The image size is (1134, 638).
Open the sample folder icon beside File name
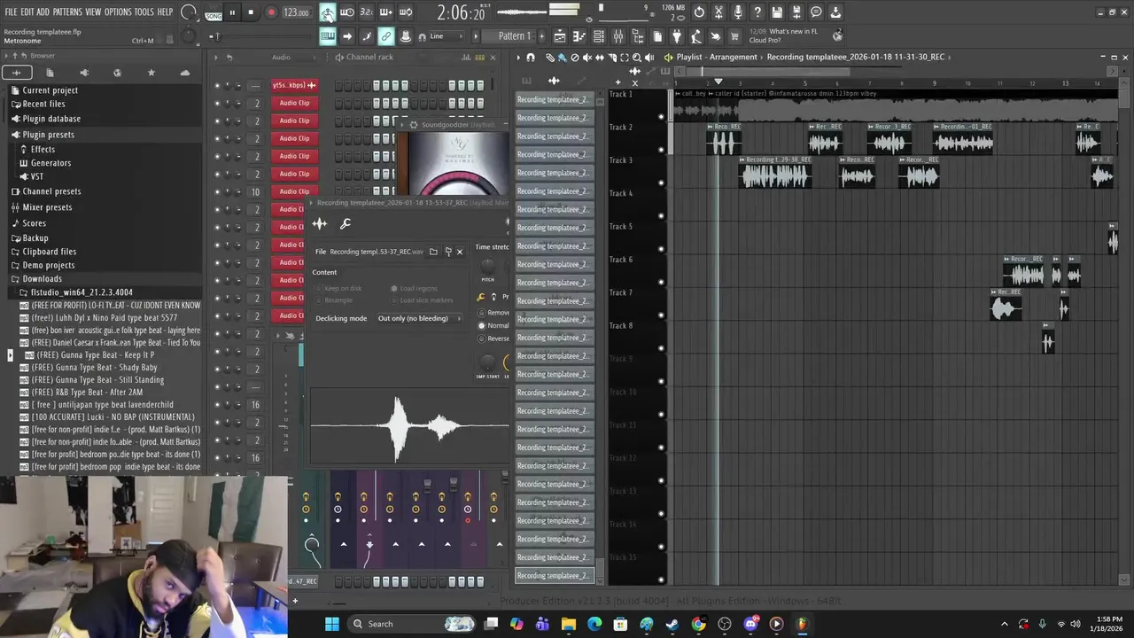[433, 252]
